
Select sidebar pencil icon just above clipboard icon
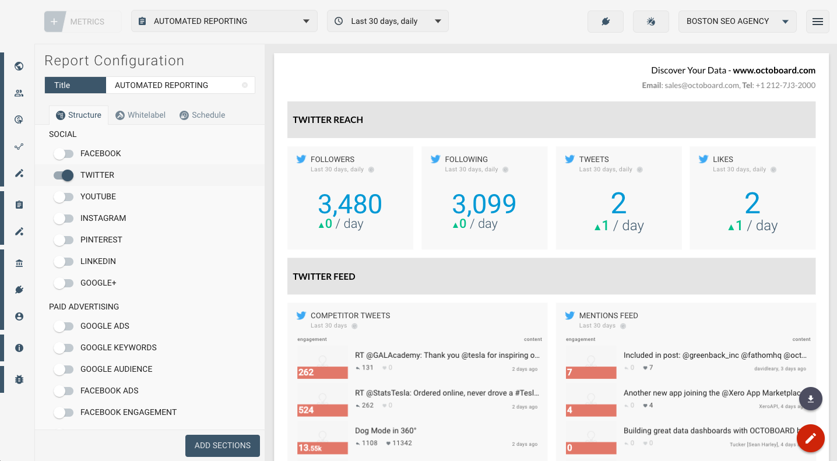coord(19,173)
